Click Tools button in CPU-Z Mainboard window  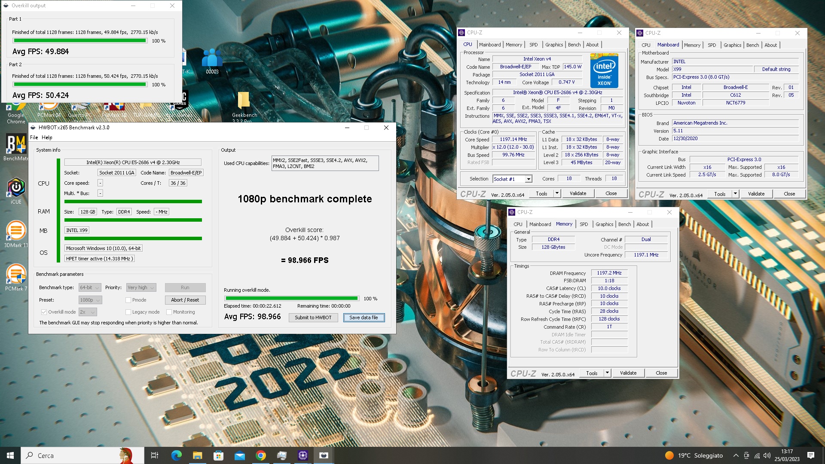pos(719,194)
